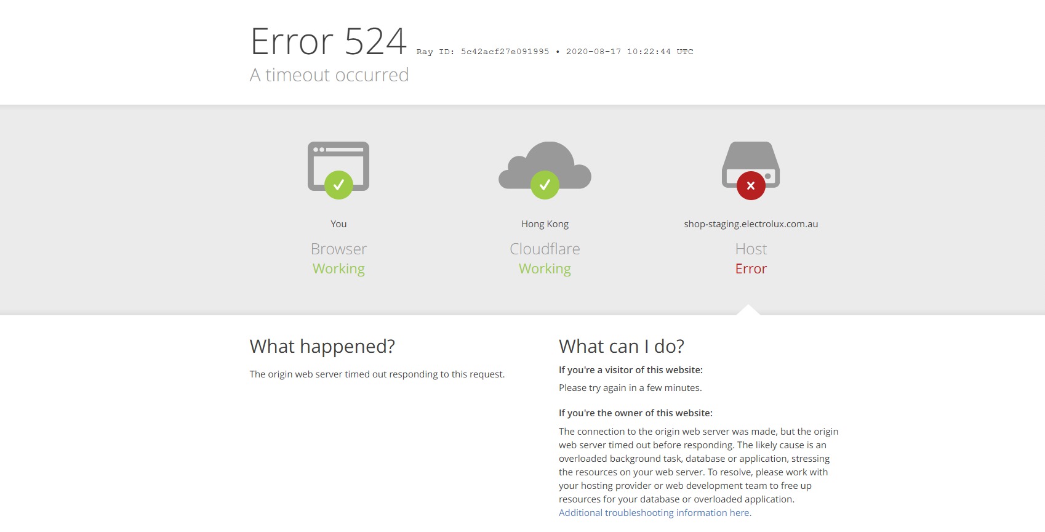Image resolution: width=1045 pixels, height=532 pixels.
Task: Select the 'A timeout occurred' subtitle
Action: (x=329, y=75)
